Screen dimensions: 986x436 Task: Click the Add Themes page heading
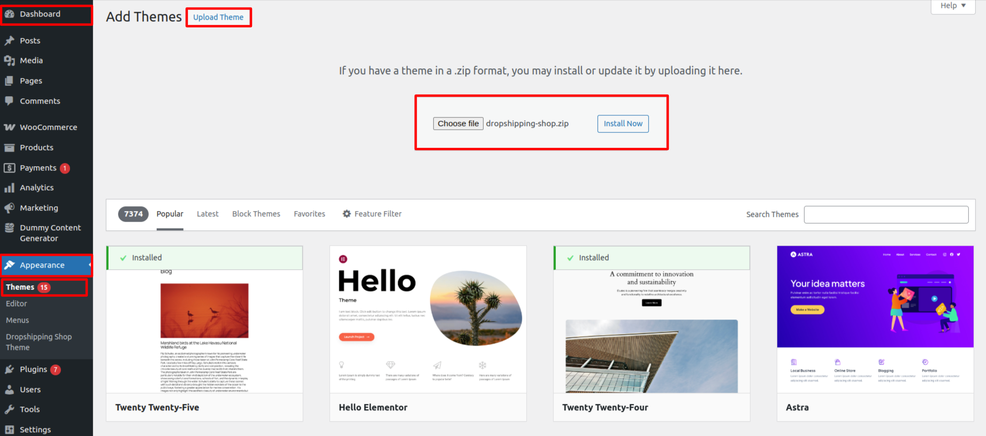[144, 17]
